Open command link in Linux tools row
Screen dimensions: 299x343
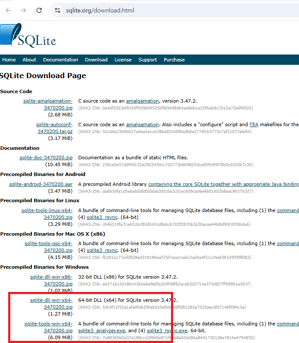pos(288,210)
